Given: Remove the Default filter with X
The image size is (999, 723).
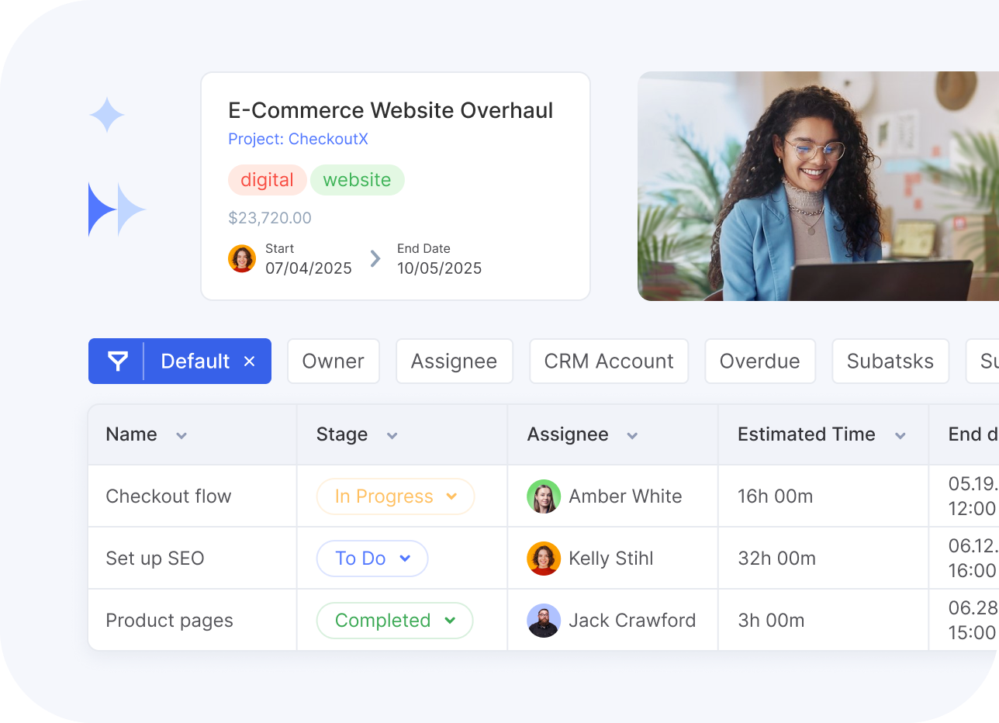Looking at the screenshot, I should [249, 361].
